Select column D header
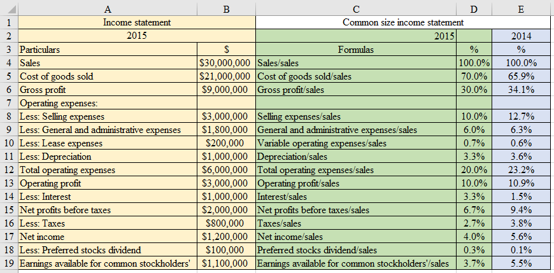554x273 pixels. tap(474, 8)
